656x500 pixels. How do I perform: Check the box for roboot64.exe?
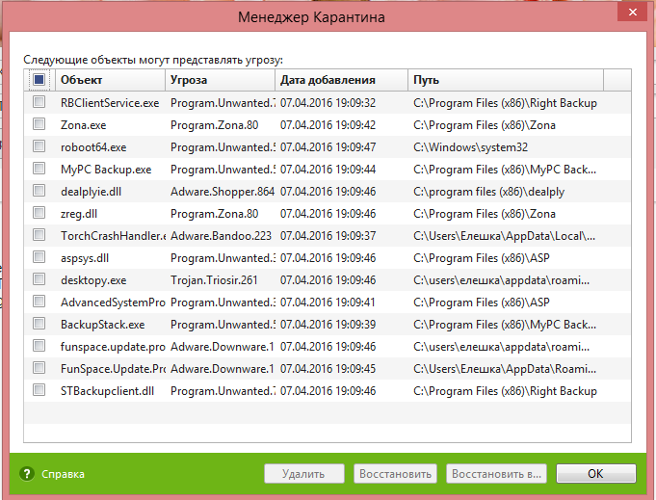point(39,146)
